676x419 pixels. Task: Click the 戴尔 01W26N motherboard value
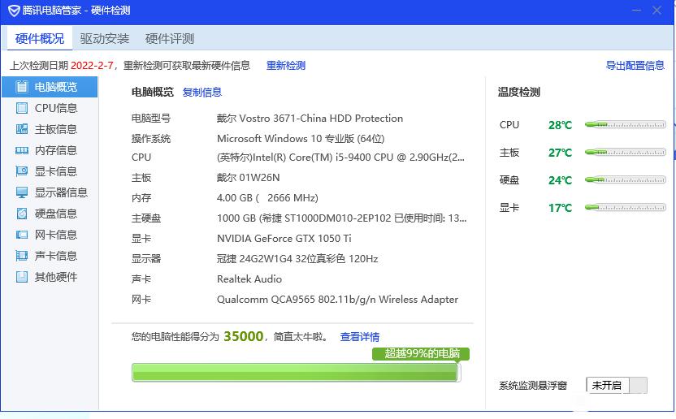tap(249, 178)
